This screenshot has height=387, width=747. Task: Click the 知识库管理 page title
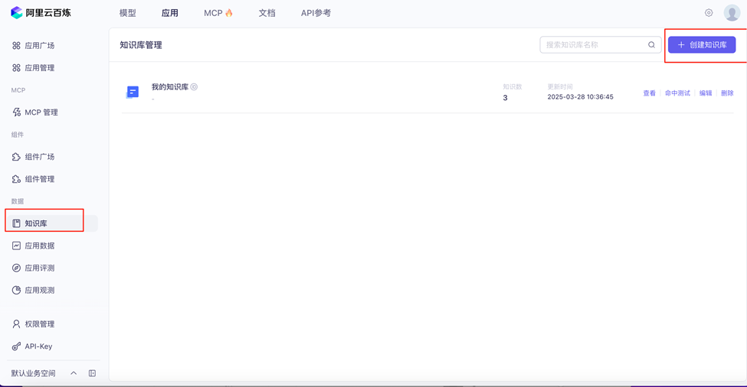click(141, 45)
